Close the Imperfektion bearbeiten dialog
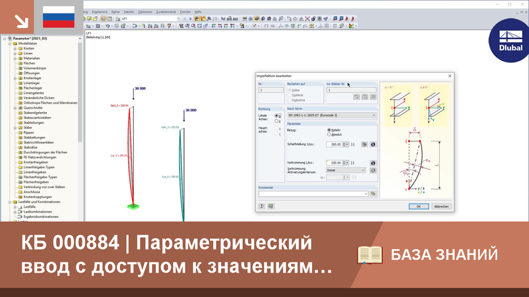Viewport: 529px width, 297px height. [x=450, y=76]
